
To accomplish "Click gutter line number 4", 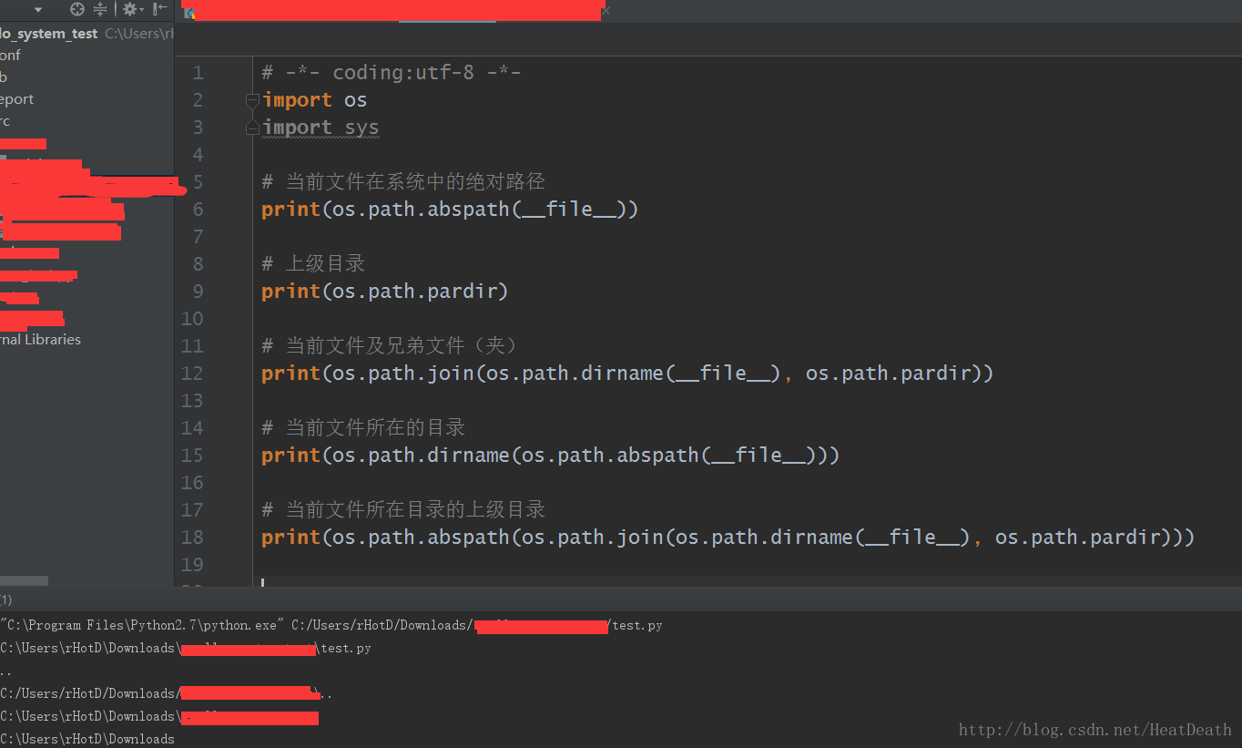I will [x=198, y=155].
